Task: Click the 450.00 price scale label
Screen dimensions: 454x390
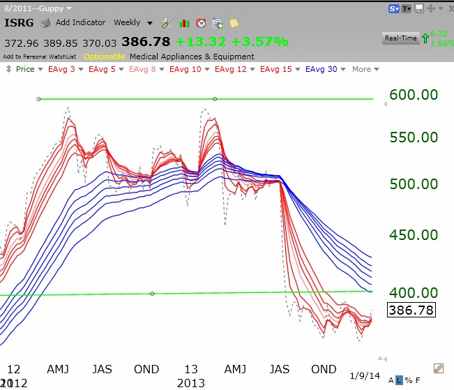Action: point(414,234)
